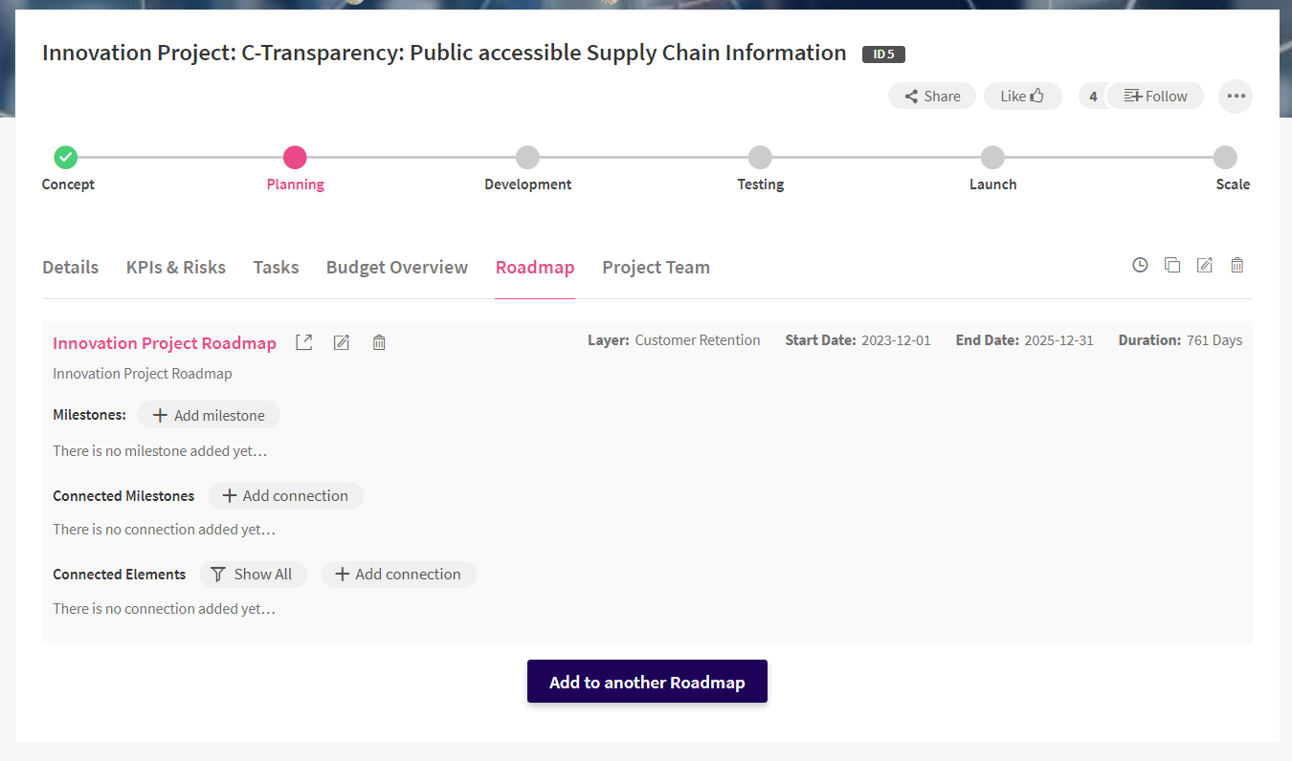This screenshot has height=761, width=1292.
Task: Click trash icon beside Innovation Project Roadmap
Action: (x=379, y=342)
